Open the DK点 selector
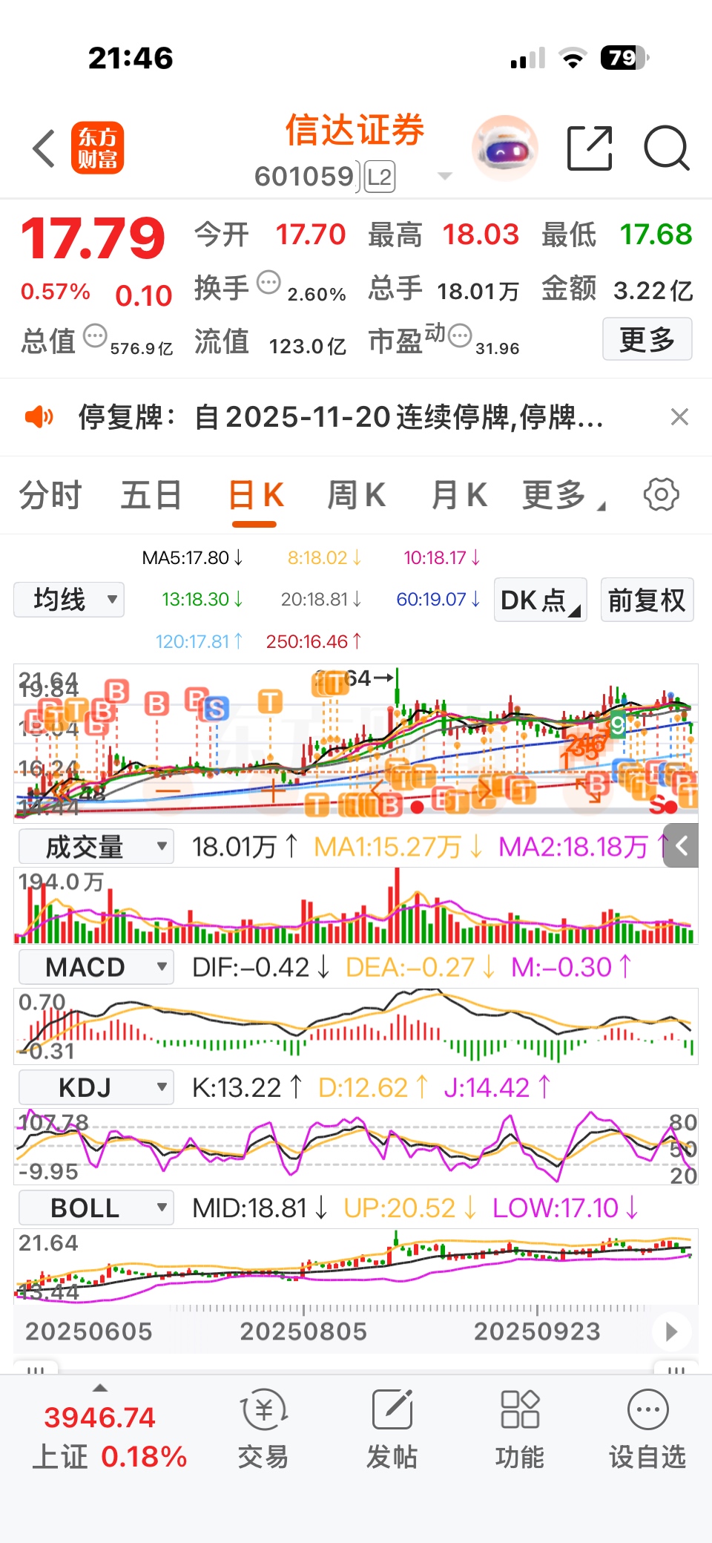712x1543 pixels. 540,600
